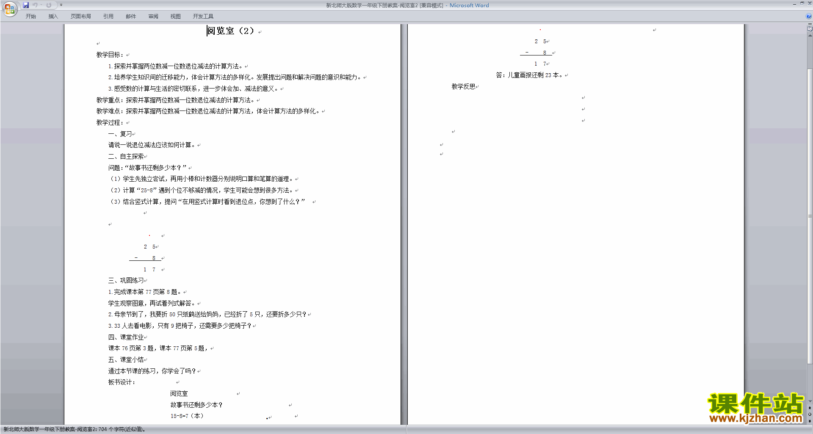Click the status bar word count text
Image resolution: width=813 pixels, height=434 pixels.
tap(75, 429)
